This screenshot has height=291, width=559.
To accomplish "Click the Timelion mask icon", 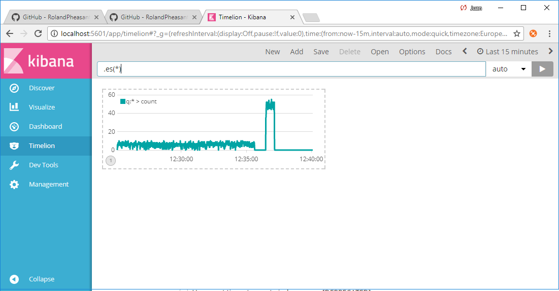I will (14, 146).
